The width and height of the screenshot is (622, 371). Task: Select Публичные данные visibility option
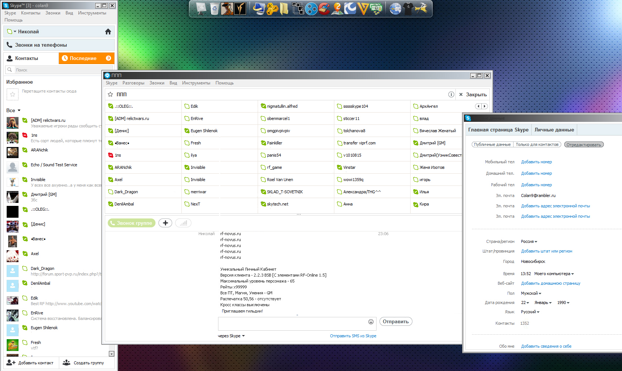coord(492,144)
